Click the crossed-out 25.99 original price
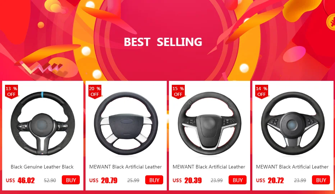Image resolution: width=335 pixels, height=194 pixels. point(133,181)
